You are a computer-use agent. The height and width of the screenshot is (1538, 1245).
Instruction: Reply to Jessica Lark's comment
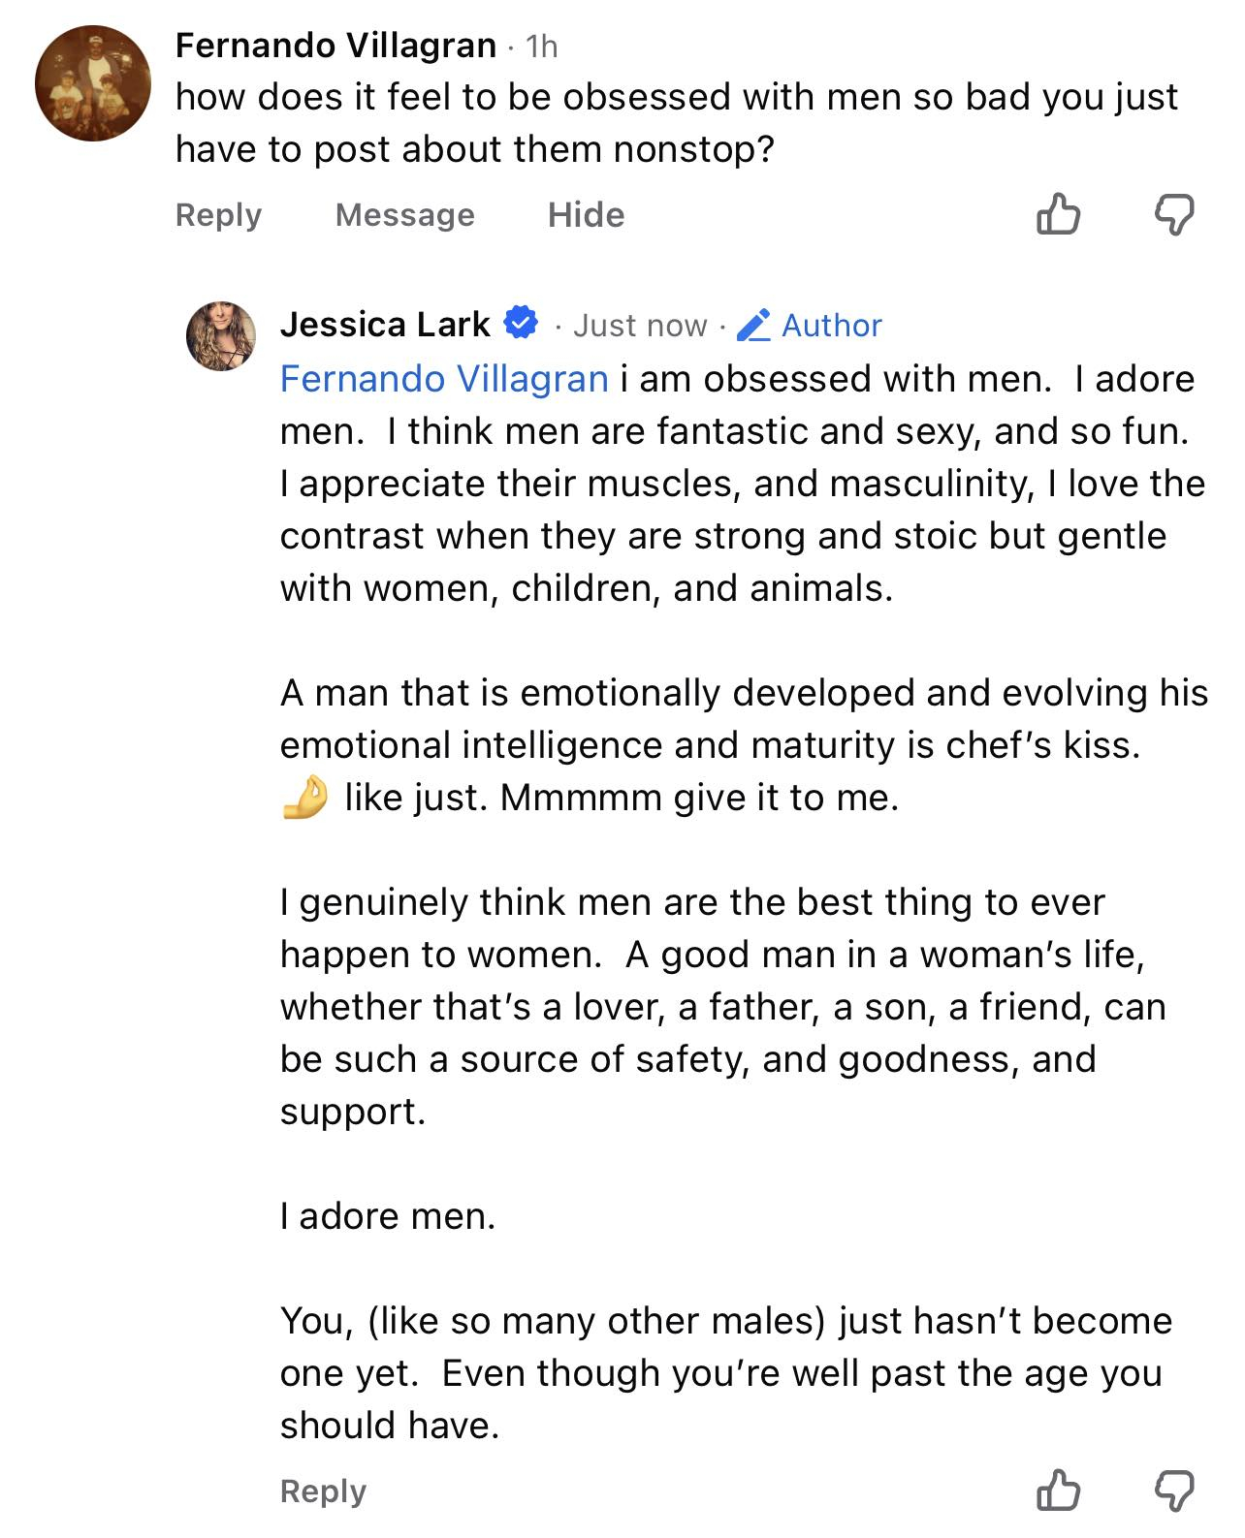pos(323,1491)
